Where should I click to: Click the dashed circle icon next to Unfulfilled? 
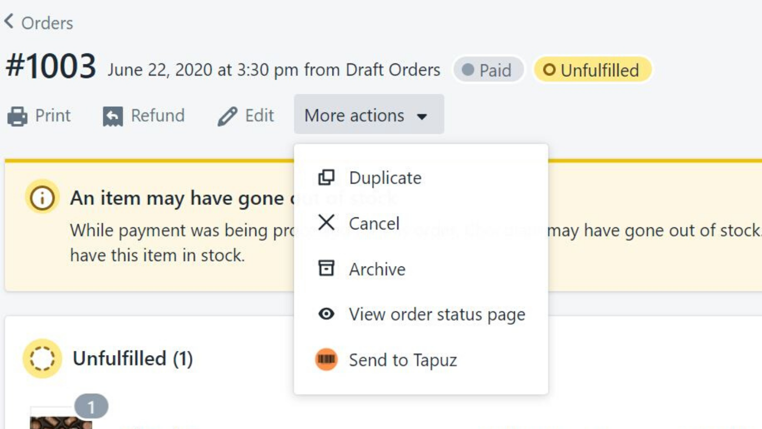pyautogui.click(x=42, y=359)
